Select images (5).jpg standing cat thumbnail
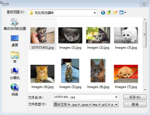Screen dimensions: 150x115 point(70,71)
